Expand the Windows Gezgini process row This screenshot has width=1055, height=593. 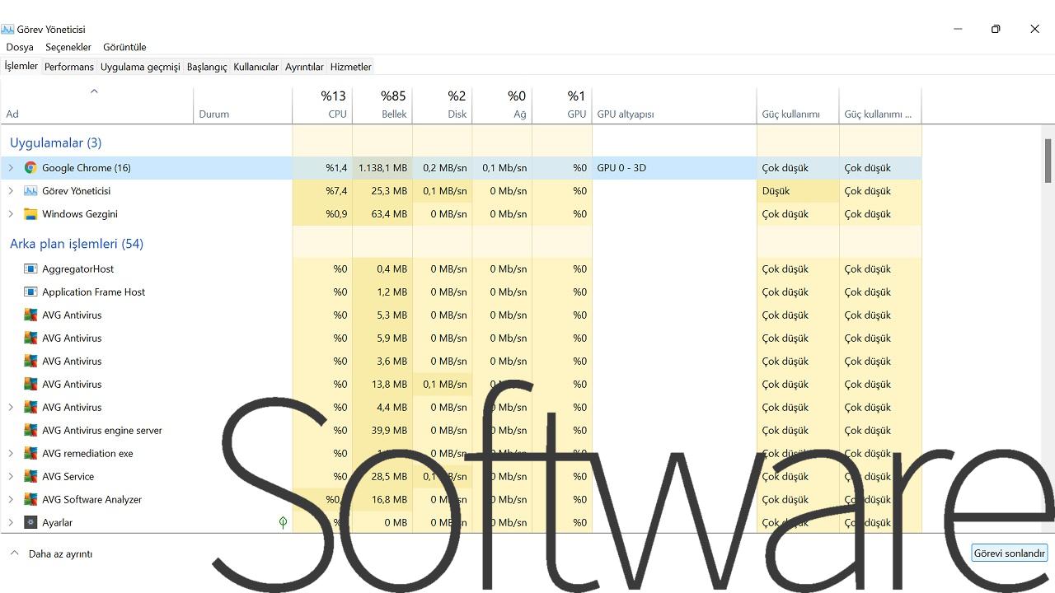(11, 214)
